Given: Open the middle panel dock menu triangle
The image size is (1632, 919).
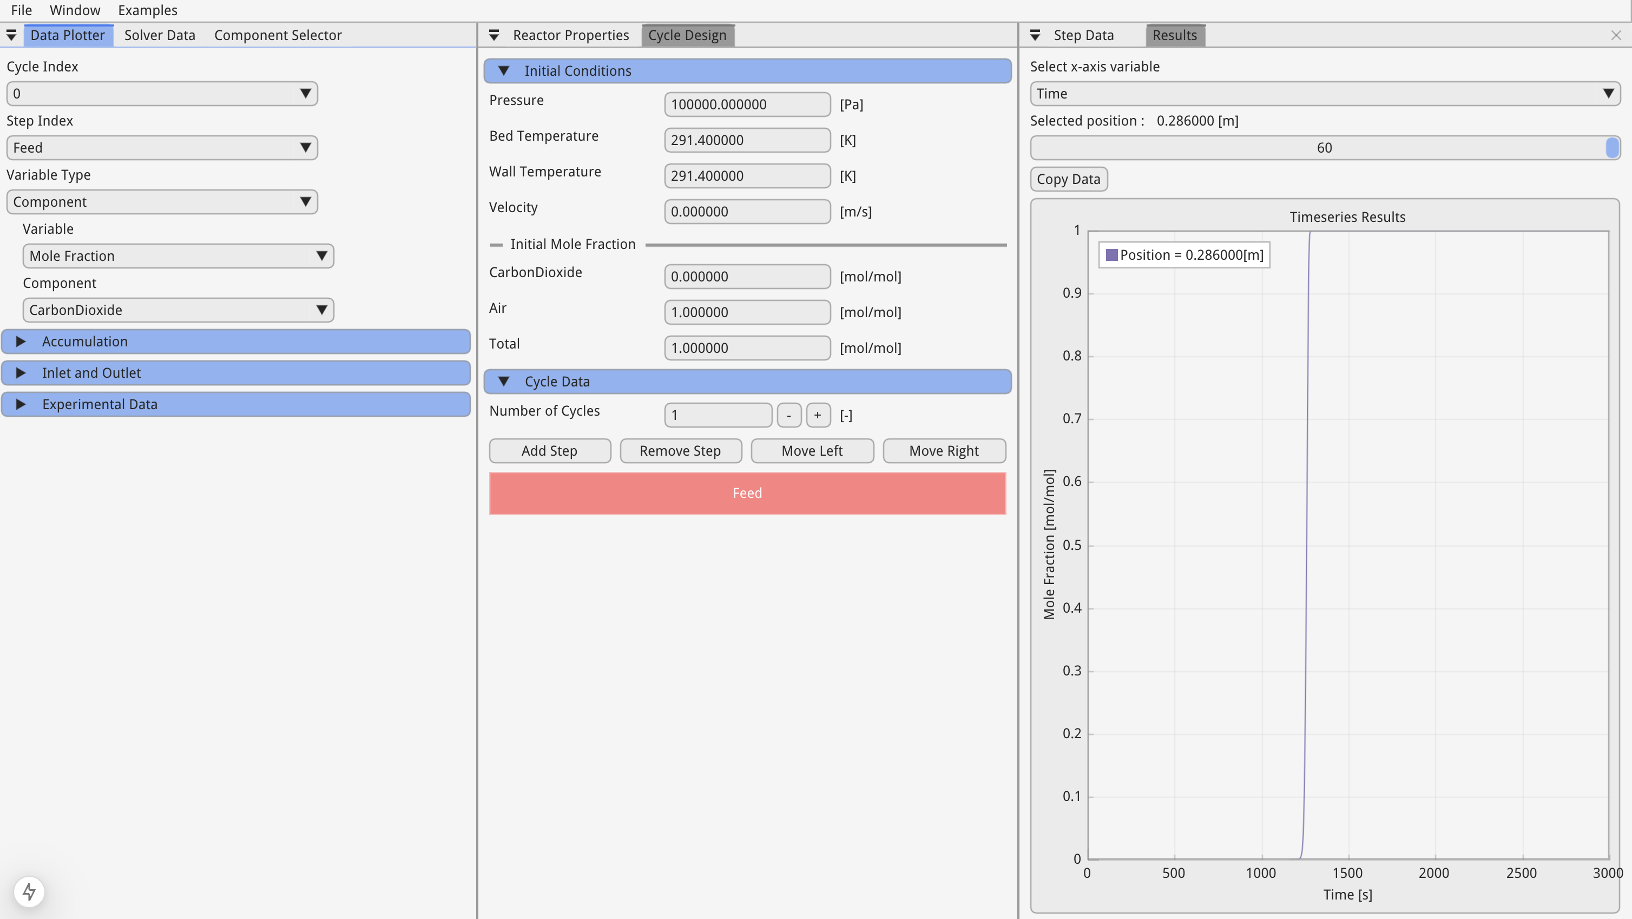Looking at the screenshot, I should (494, 36).
